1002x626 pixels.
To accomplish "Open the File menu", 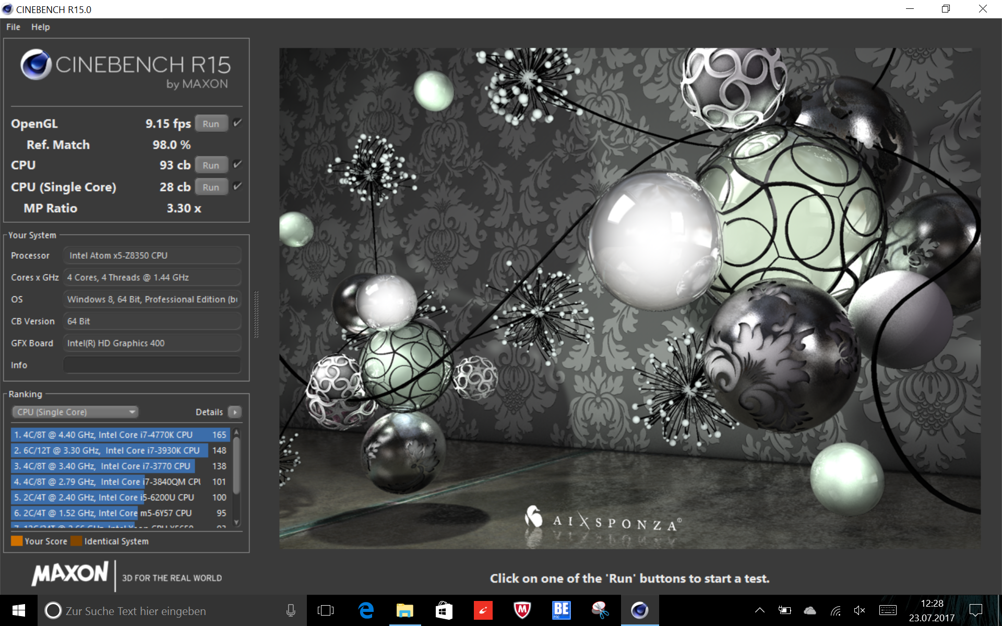I will point(13,27).
